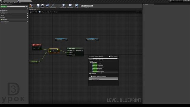This screenshot has width=190, height=107.
Task: Click the Save toolbar icon
Action: click(38, 5)
